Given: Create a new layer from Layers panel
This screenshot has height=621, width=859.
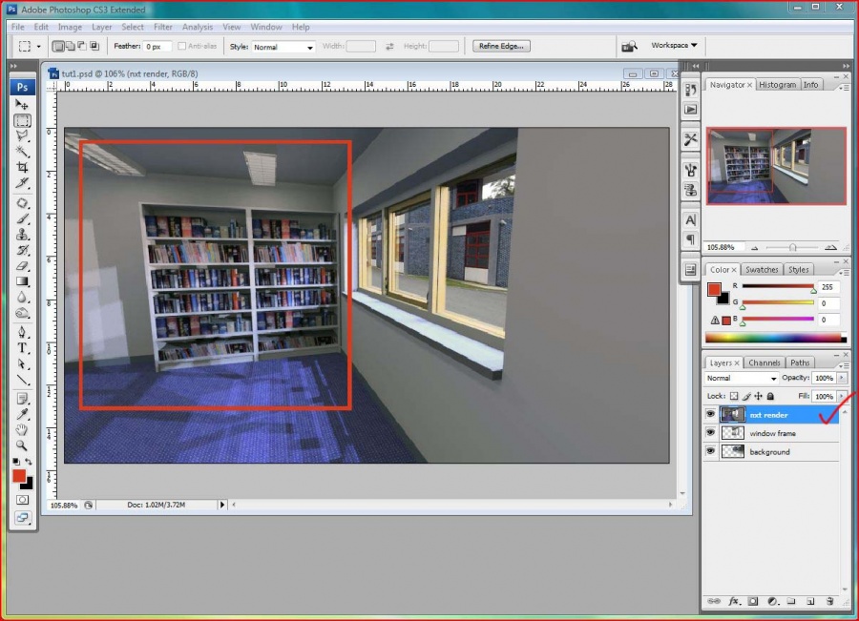Looking at the screenshot, I should [809, 602].
